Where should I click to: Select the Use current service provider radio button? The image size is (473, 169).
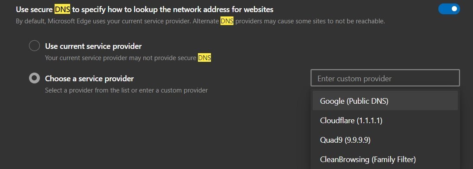click(x=34, y=46)
